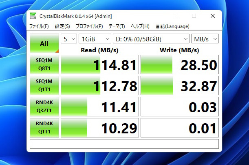
Task: Open the ファイル(F) menu
Action: pyautogui.click(x=39, y=26)
